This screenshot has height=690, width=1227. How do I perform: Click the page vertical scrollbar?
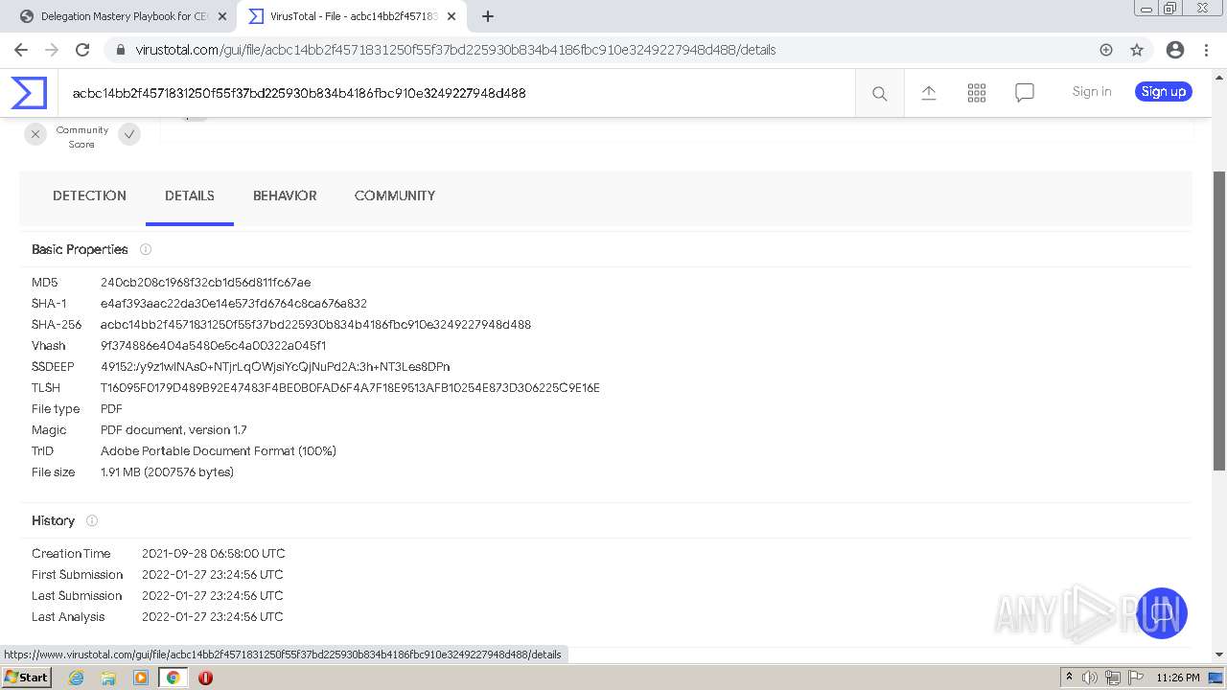point(1219,321)
